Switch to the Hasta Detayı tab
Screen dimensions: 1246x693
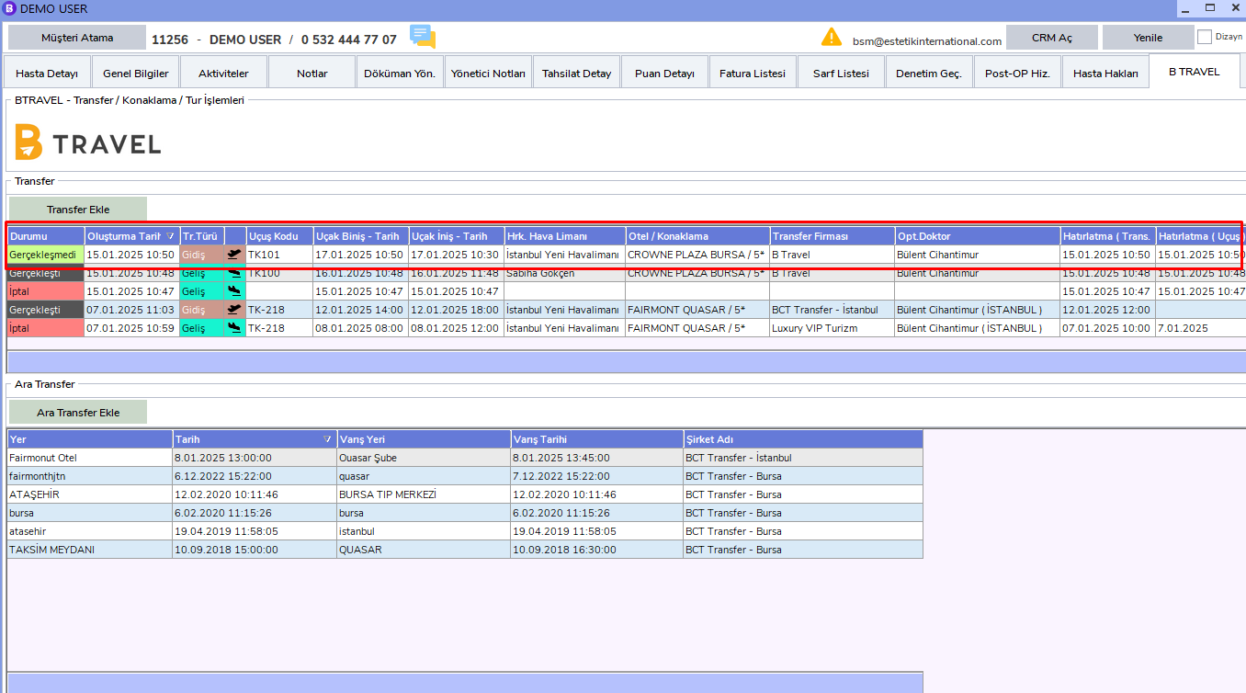(x=47, y=73)
